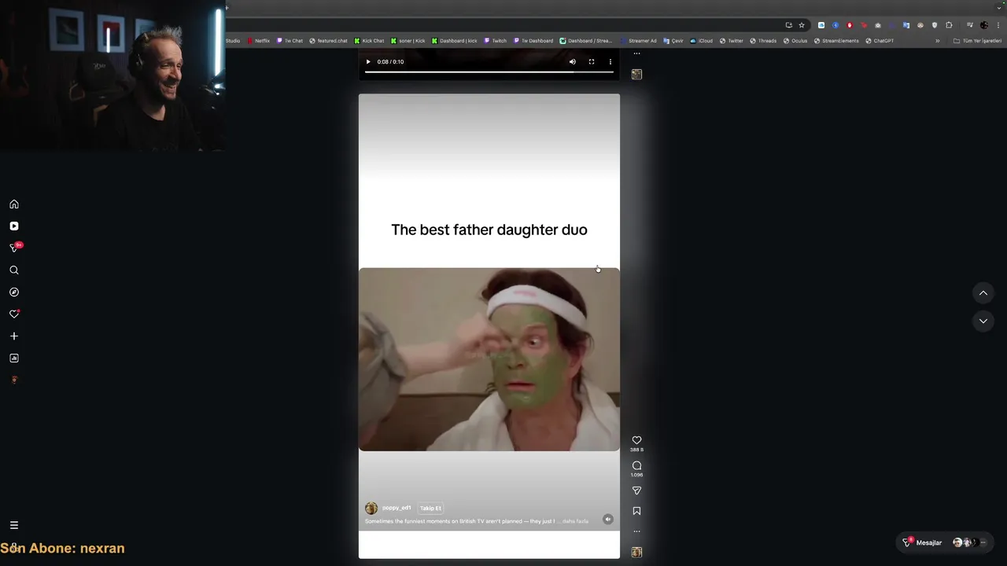Click the reel video of masked man
Viewport: 1007px width, 566px height.
point(489,359)
